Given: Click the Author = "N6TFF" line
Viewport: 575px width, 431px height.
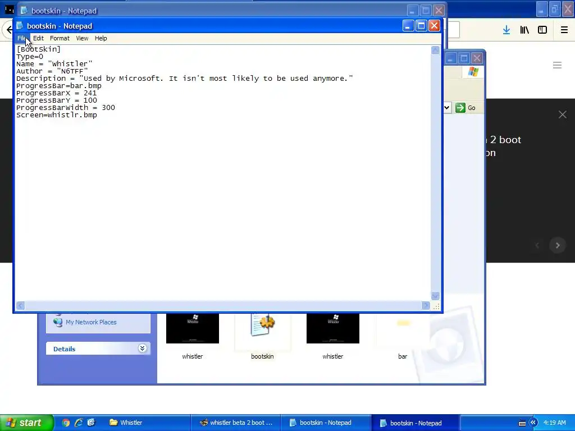Looking at the screenshot, I should (x=52, y=71).
